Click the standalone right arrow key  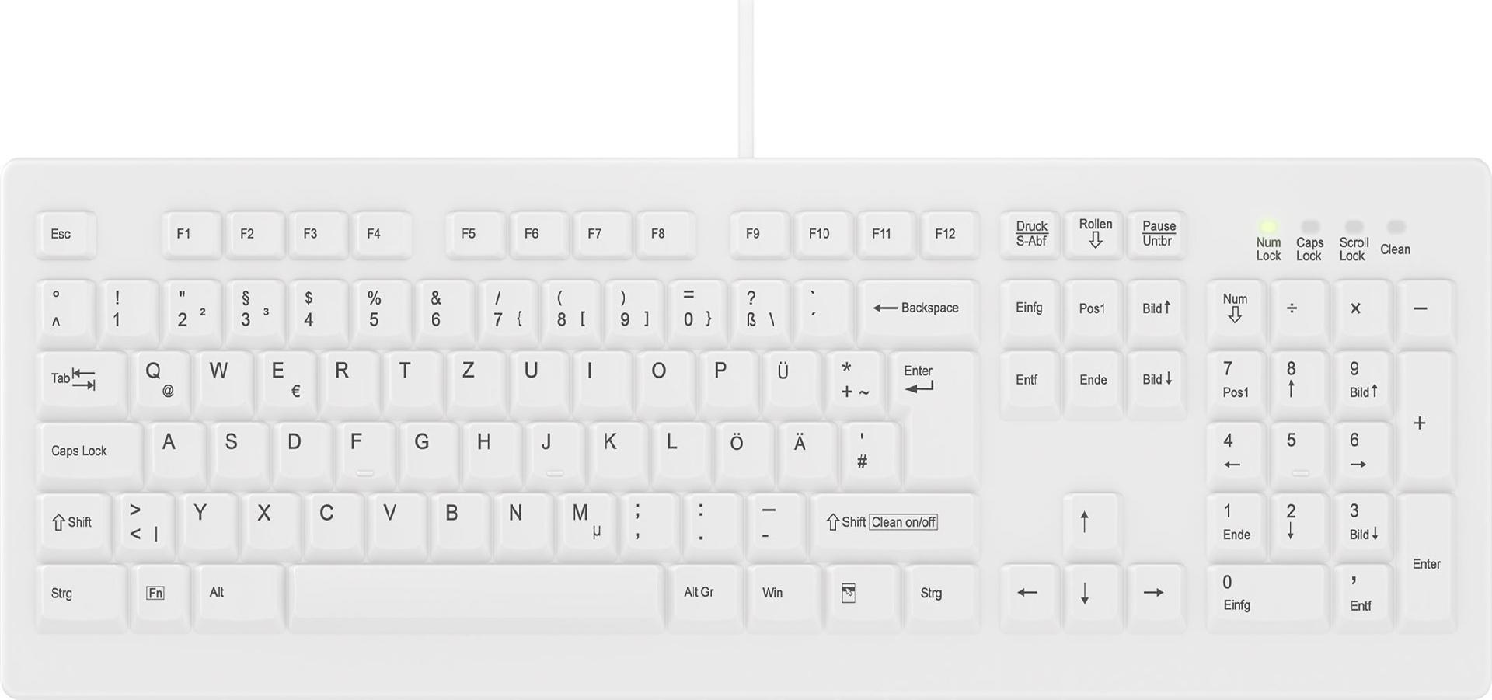coord(1156,596)
